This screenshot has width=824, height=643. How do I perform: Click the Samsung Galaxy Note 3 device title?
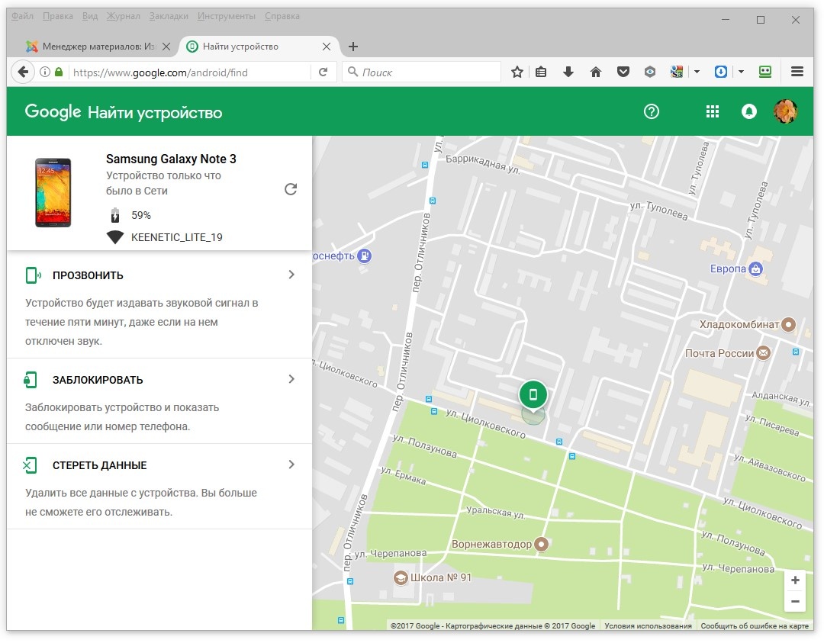tap(171, 159)
